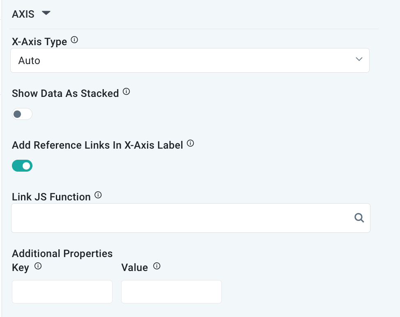Disable Add Reference Links In X-Axis Label toggle
The image size is (400, 317).
[x=22, y=166]
